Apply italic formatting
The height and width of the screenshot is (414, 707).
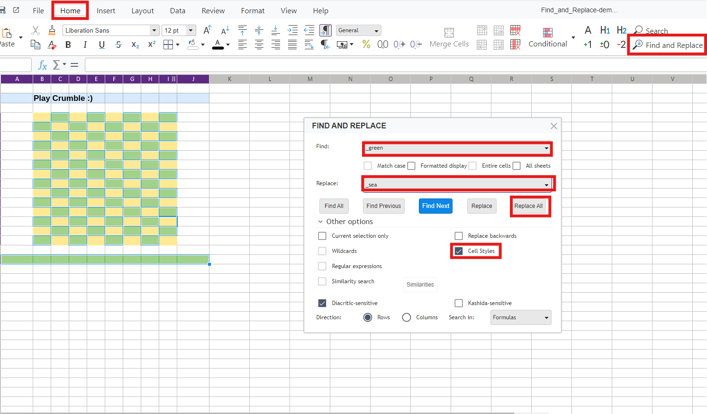click(85, 44)
